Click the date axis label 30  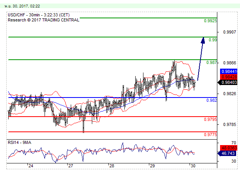click(x=193, y=166)
